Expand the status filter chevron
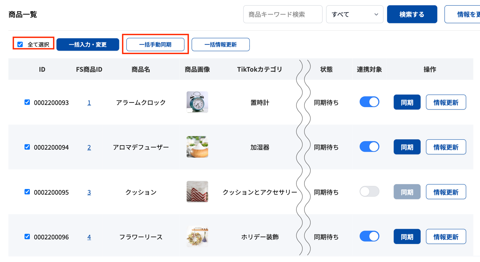Viewport: 480px width, 262px height. pyautogui.click(x=376, y=14)
